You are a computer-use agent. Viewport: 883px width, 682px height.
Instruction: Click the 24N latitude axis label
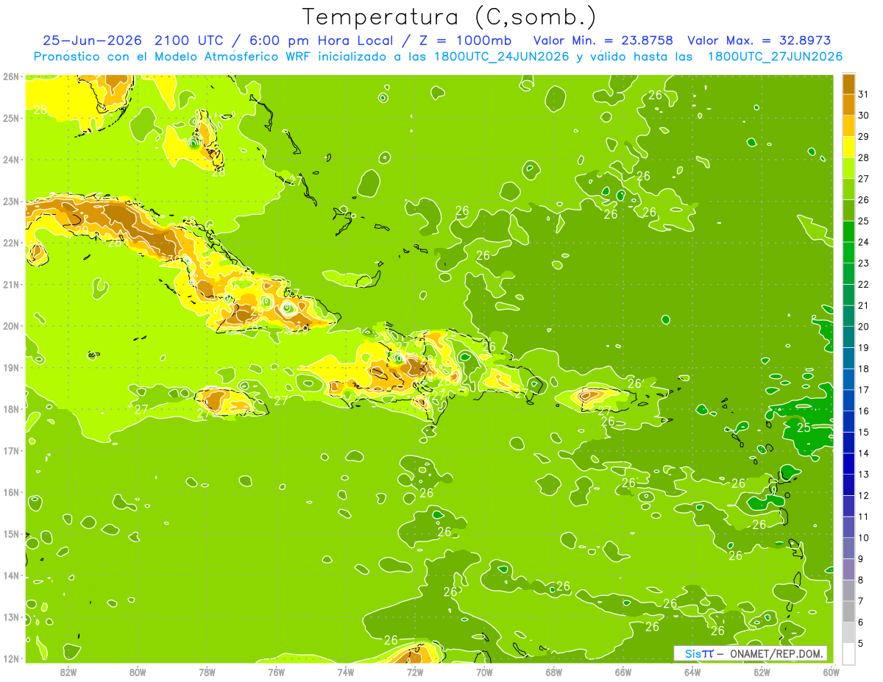pos(11,160)
